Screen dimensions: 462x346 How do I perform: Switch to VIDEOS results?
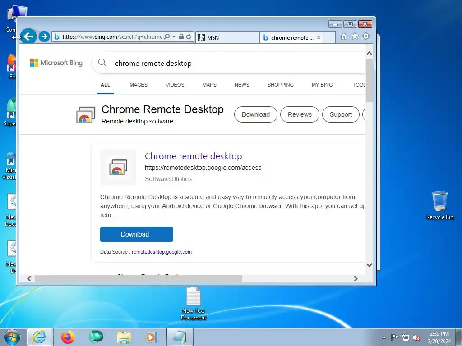[x=175, y=85]
